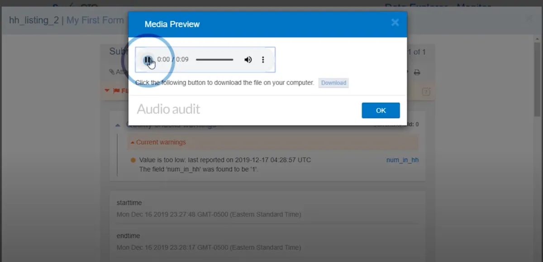
Task: Click the page's vertical scrollbar
Action: [538, 136]
